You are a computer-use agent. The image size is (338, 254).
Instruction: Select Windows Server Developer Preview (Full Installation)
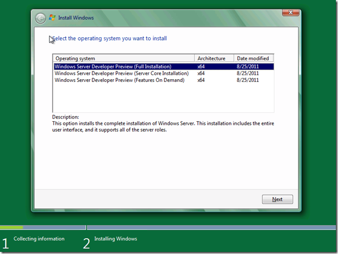click(x=164, y=67)
